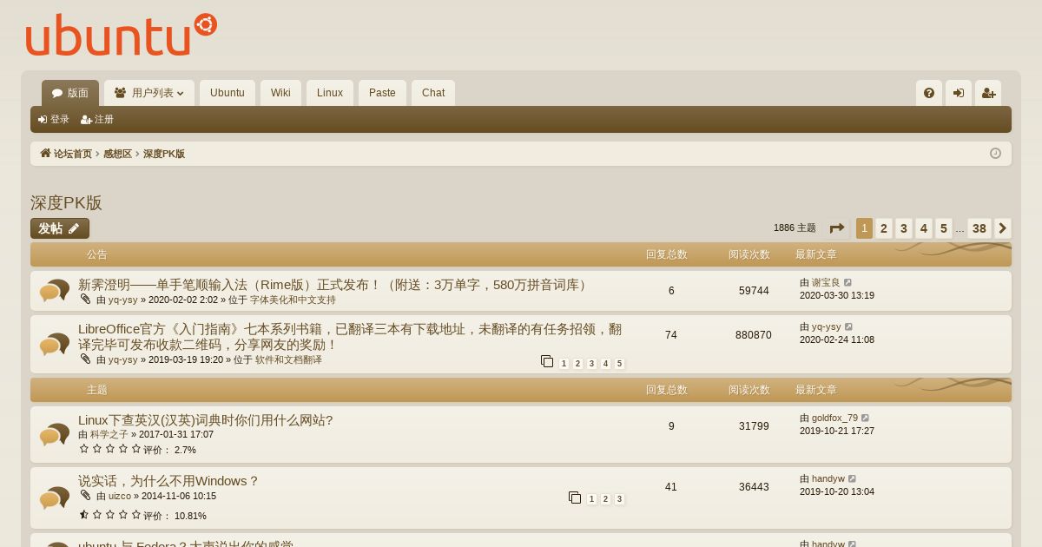Click the clock icon in breadcrumb bar
This screenshot has width=1042, height=547.
[995, 154]
